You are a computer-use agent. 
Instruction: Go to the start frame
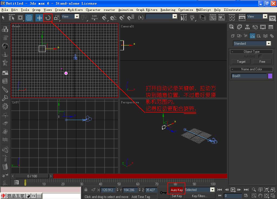point(220,190)
